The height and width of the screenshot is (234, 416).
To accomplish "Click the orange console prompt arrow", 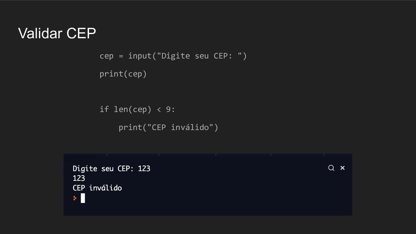I will (75, 198).
